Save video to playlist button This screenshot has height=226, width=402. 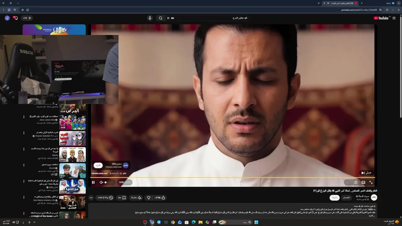122,198
